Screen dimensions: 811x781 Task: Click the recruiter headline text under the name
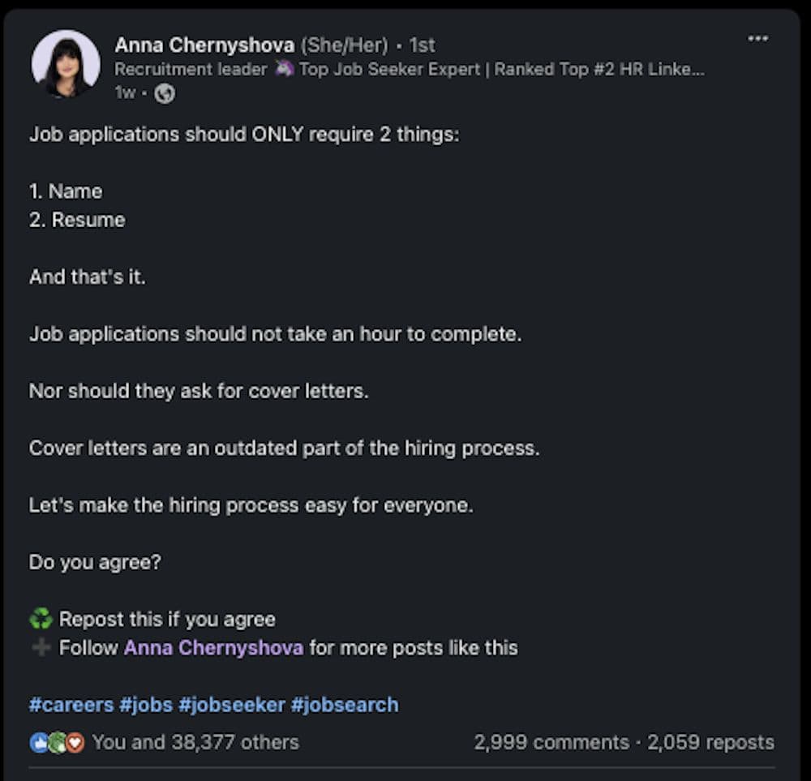tap(324, 69)
